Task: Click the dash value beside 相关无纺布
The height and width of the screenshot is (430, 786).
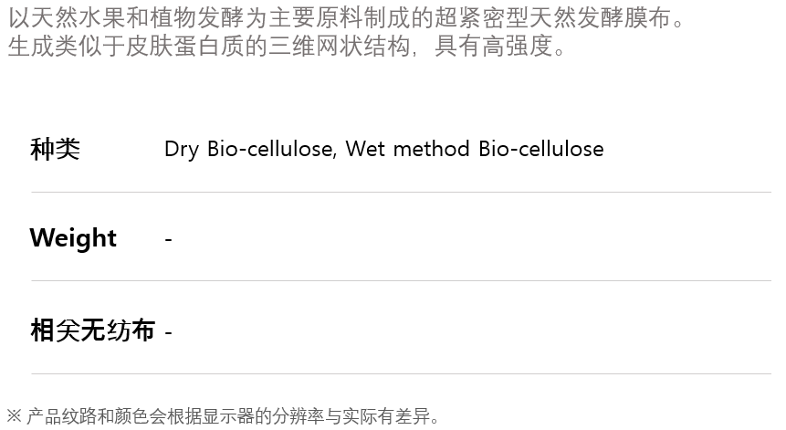Action: (x=168, y=331)
